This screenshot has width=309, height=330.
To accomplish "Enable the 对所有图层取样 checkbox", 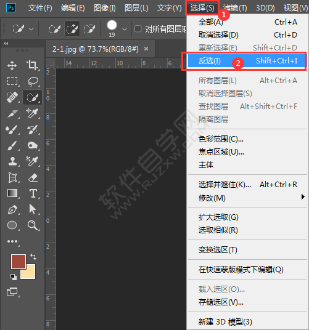I will [138, 29].
